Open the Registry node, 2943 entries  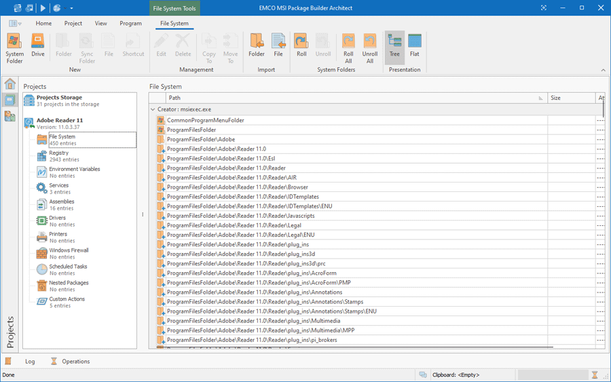[64, 156]
